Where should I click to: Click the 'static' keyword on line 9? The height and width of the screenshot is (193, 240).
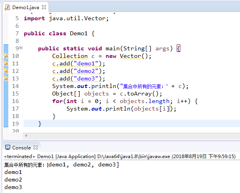coord(74,49)
